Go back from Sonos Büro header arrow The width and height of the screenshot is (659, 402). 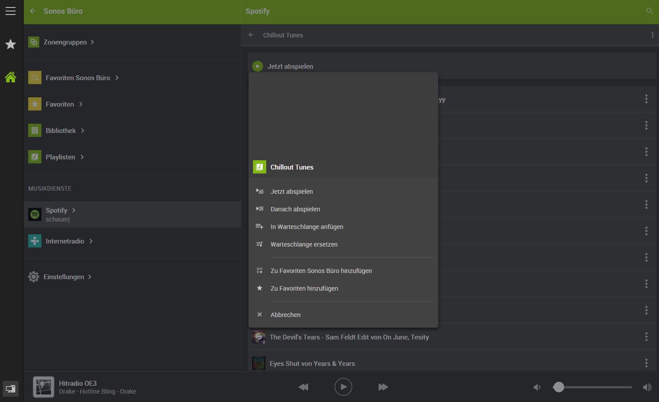[33, 11]
